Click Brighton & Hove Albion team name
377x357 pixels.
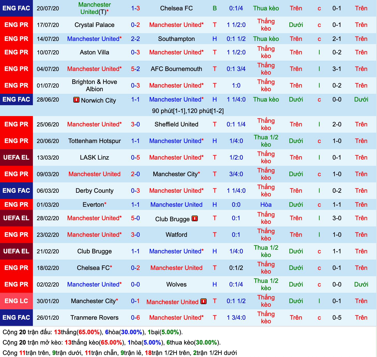coord(95,85)
